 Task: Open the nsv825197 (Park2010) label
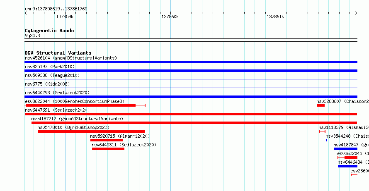pos(50,67)
